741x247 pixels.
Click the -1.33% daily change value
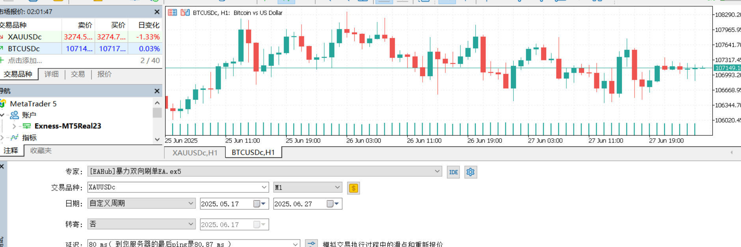coord(148,37)
